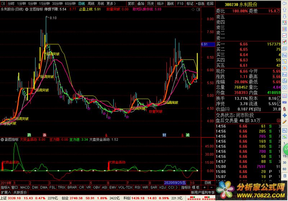Viewport: 288px width, 201px height.
Task: Select the 30-minute period in right sidebar
Action: point(284,163)
